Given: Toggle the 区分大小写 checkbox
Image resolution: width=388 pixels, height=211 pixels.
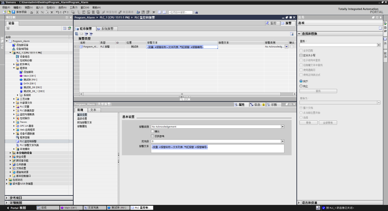Looking at the screenshot, I should (301, 55).
